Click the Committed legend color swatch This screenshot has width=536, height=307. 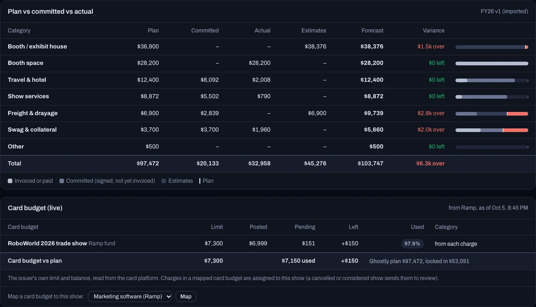[62, 181]
